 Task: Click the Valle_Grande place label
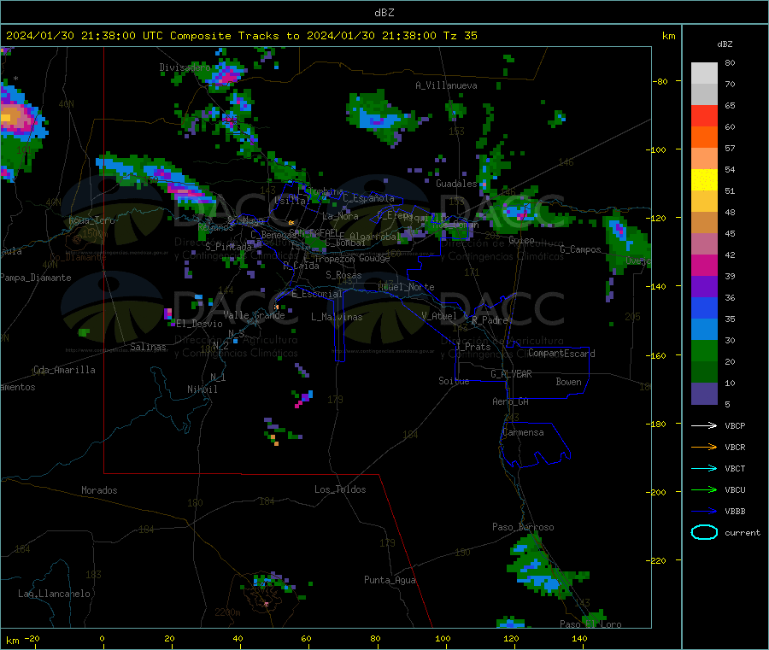[x=254, y=315]
